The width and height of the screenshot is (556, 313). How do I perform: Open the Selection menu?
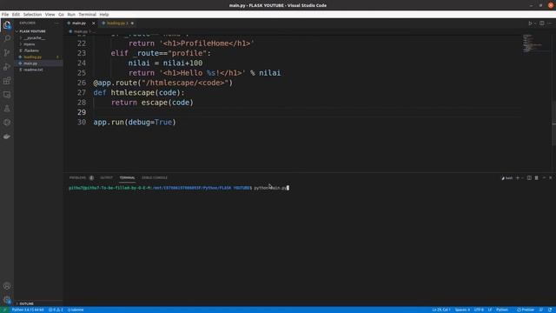click(x=32, y=15)
